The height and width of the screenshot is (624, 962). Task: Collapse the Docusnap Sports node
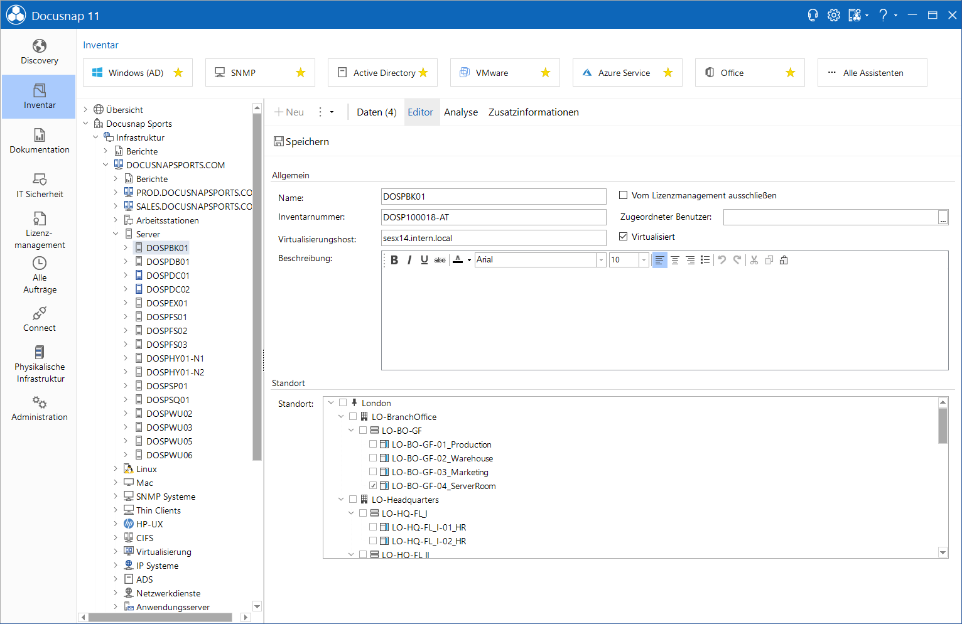point(85,124)
